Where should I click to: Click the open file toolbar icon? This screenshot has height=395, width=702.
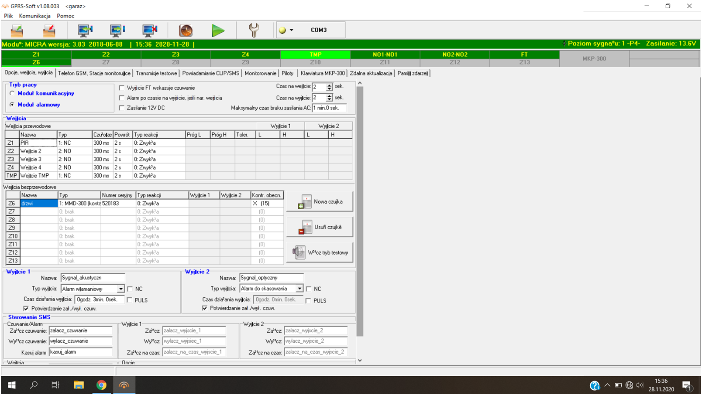[x=17, y=30]
